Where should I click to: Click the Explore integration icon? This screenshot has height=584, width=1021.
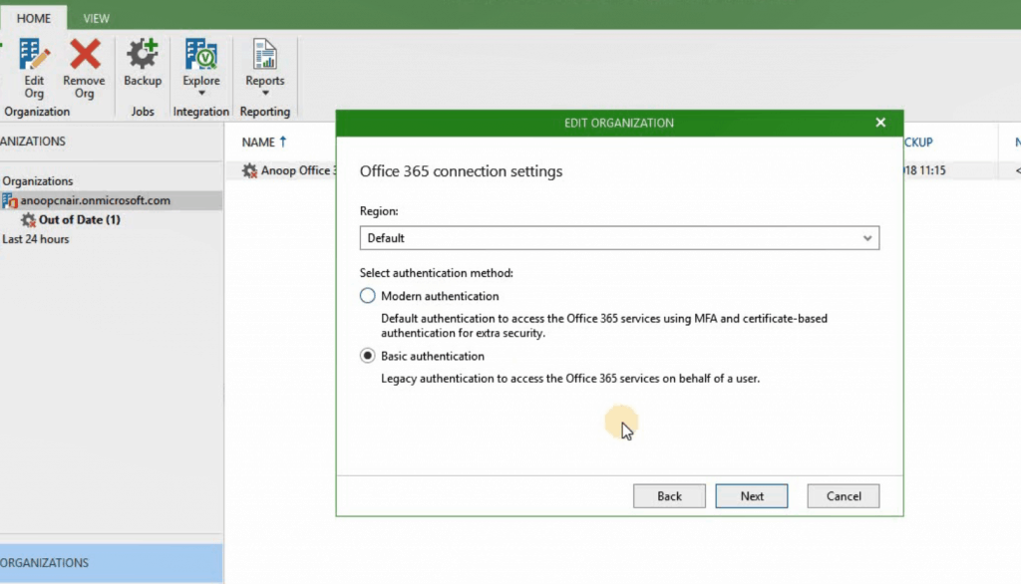coord(201,55)
